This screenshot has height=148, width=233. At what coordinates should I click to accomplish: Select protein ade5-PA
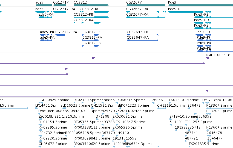pyautogui.click(x=47, y=38)
